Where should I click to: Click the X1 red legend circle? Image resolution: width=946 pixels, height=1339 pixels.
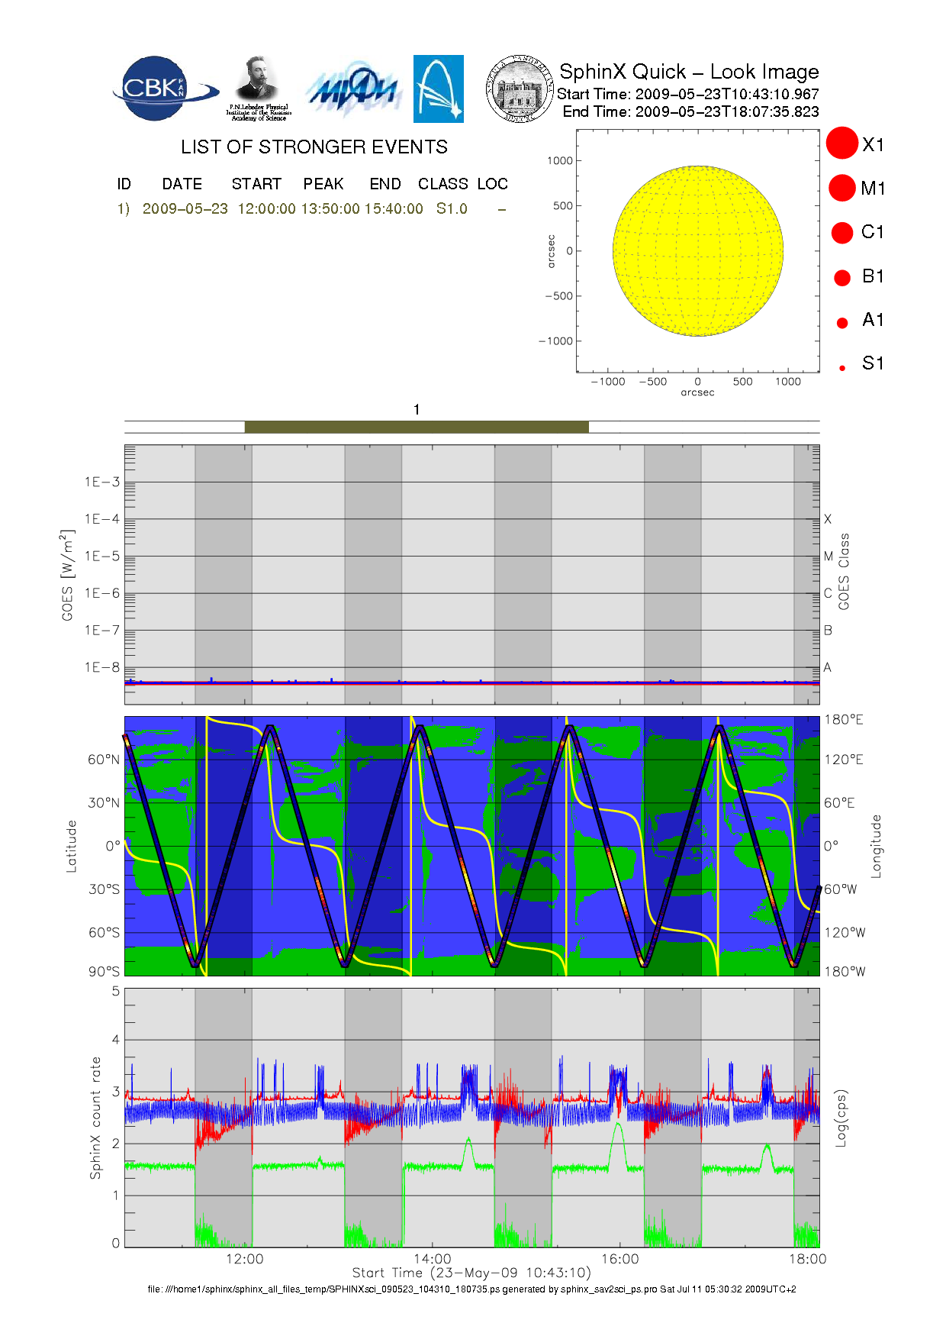[842, 144]
